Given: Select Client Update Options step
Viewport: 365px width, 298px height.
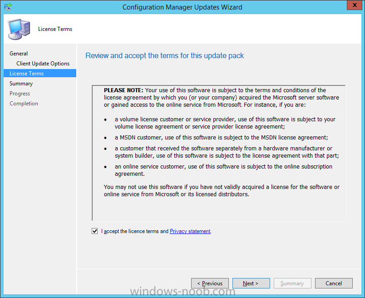Looking at the screenshot, I should (43, 64).
